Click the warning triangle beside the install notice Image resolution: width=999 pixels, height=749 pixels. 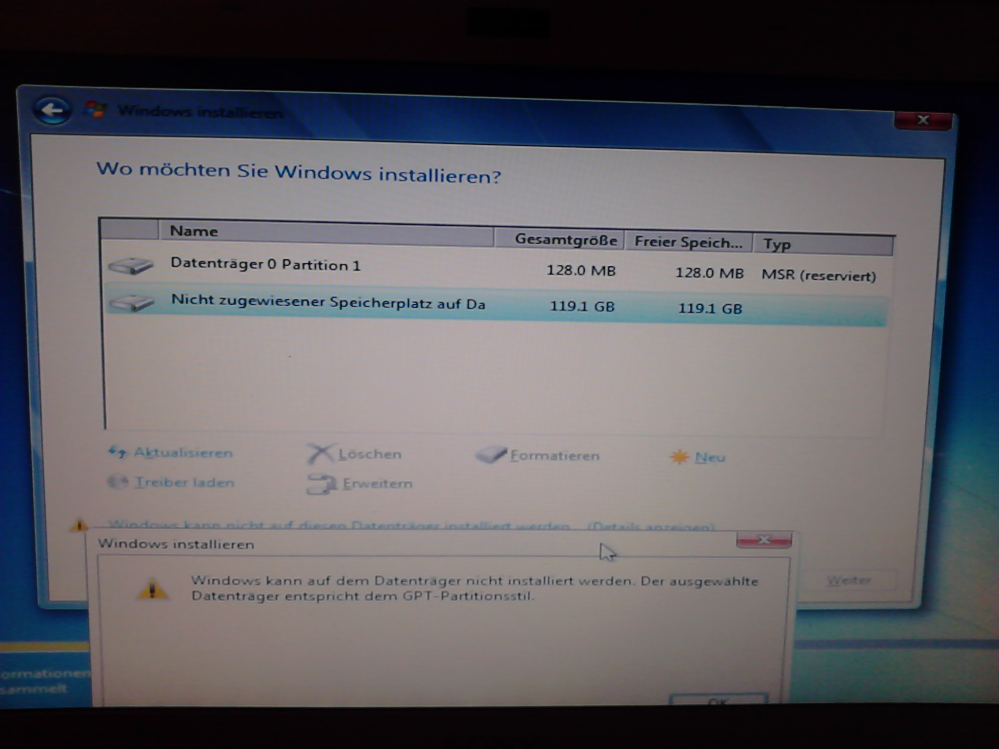[x=79, y=525]
